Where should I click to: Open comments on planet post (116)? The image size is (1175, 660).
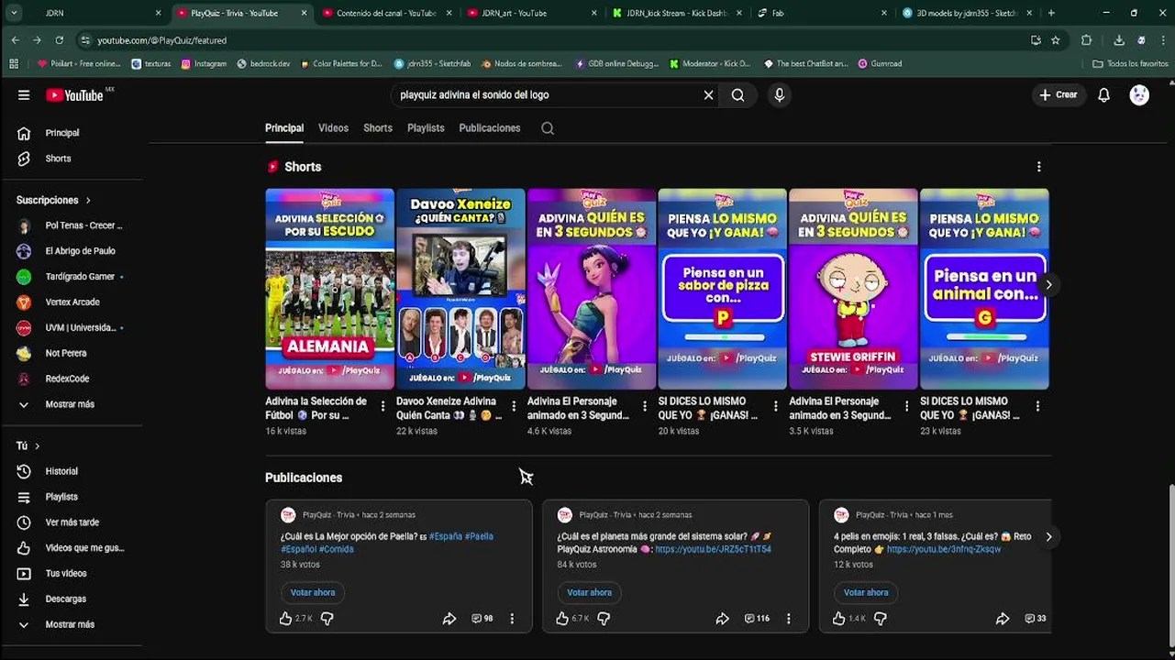[758, 619]
